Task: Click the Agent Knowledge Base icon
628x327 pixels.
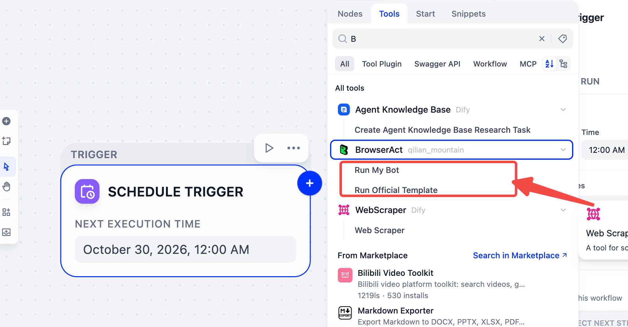Action: click(344, 110)
